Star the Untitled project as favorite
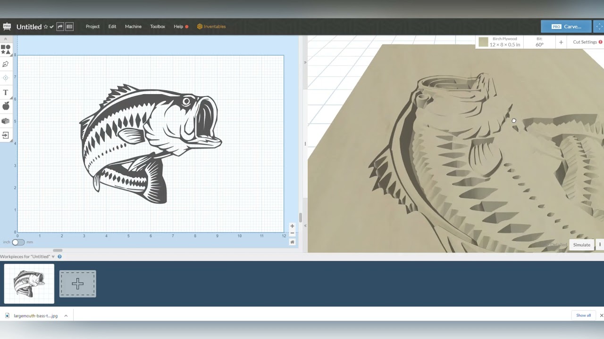 coord(46,27)
